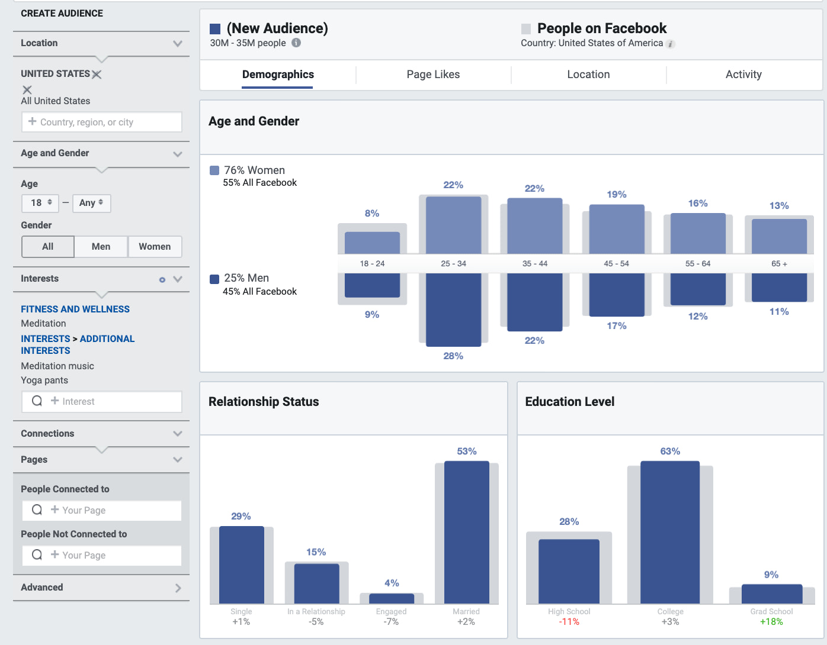Collapse the Age and Gender section
Screen dimensions: 827x645
177,154
